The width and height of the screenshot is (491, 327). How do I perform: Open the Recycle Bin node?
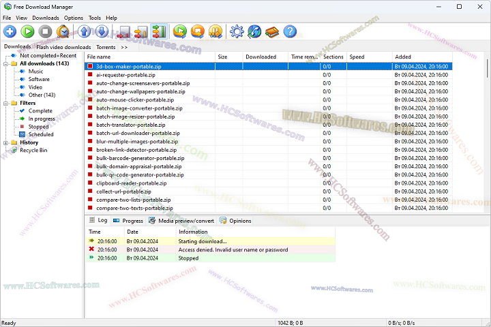coord(33,150)
